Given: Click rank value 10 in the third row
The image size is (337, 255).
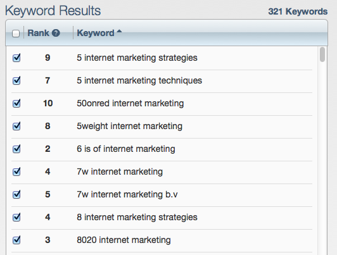Looking at the screenshot, I should click(48, 103).
